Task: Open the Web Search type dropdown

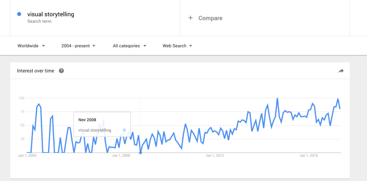Action: (x=177, y=46)
